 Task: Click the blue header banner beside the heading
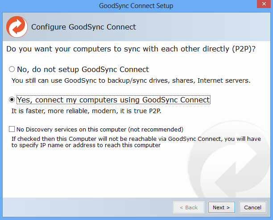click(x=202, y=27)
